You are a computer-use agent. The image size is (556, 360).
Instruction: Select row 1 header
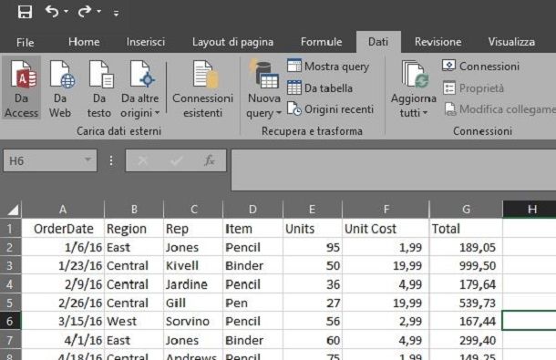pyautogui.click(x=10, y=229)
